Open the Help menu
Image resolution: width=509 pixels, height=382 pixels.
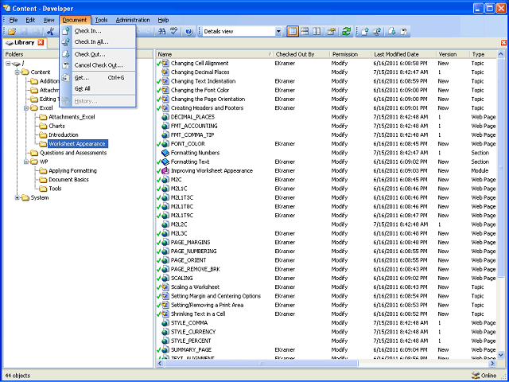pos(163,20)
